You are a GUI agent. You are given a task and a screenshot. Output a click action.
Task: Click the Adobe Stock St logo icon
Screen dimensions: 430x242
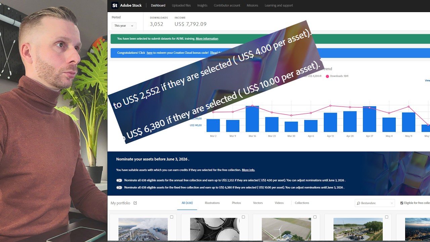(115, 5)
